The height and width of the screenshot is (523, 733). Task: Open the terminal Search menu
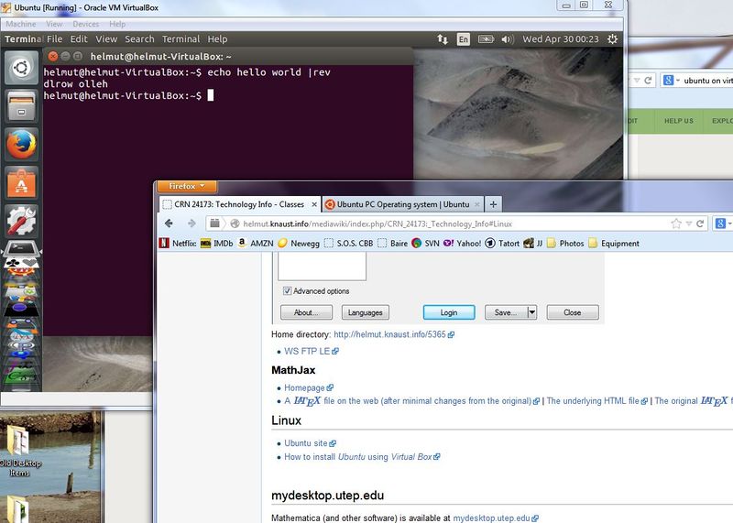(139, 39)
